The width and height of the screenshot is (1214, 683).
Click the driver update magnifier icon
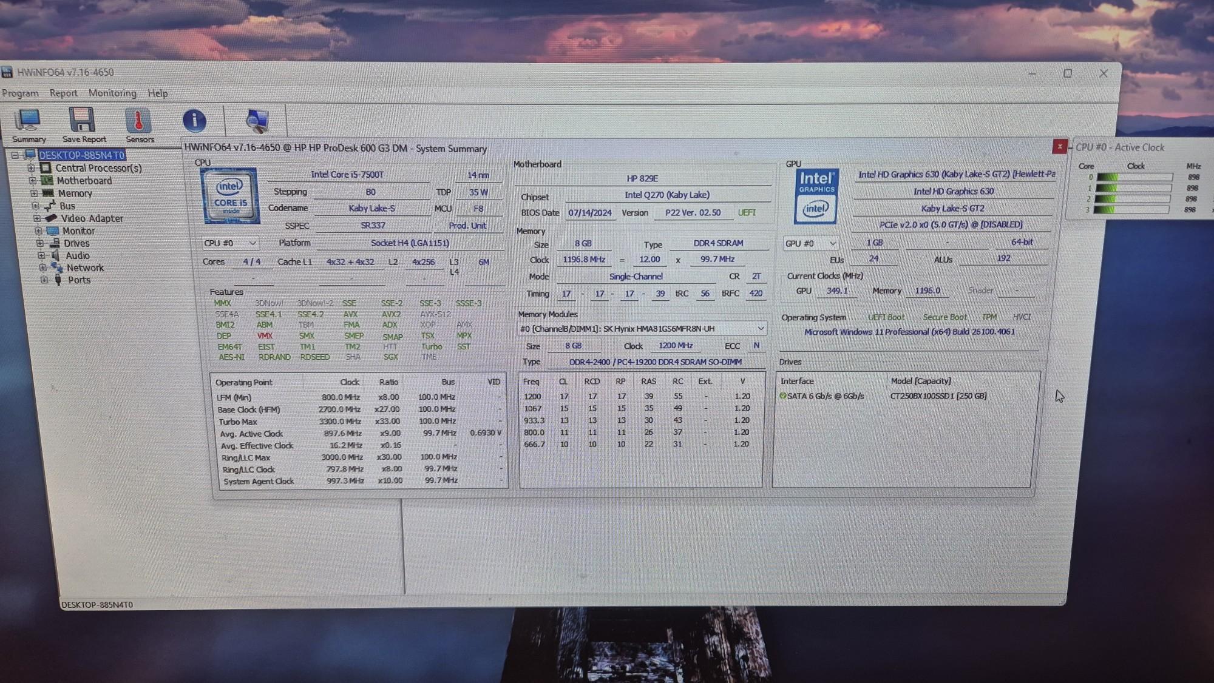(257, 121)
